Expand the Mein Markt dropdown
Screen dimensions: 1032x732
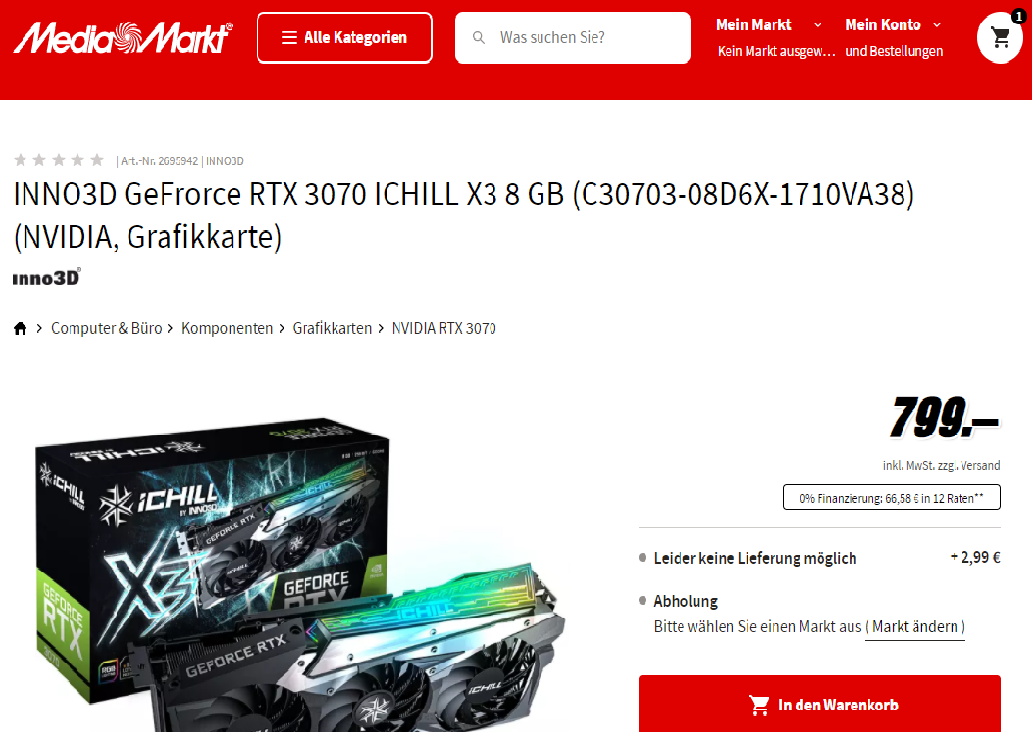pos(769,25)
